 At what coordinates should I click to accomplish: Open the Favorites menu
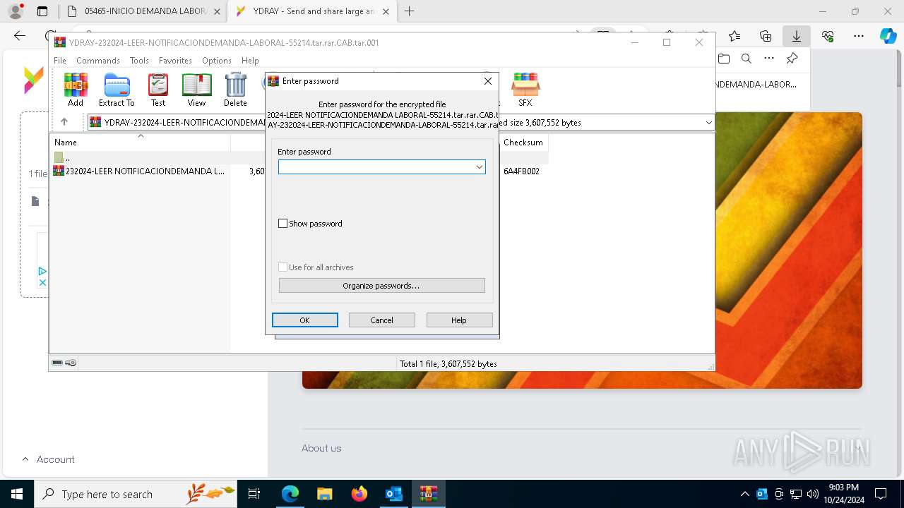[175, 61]
